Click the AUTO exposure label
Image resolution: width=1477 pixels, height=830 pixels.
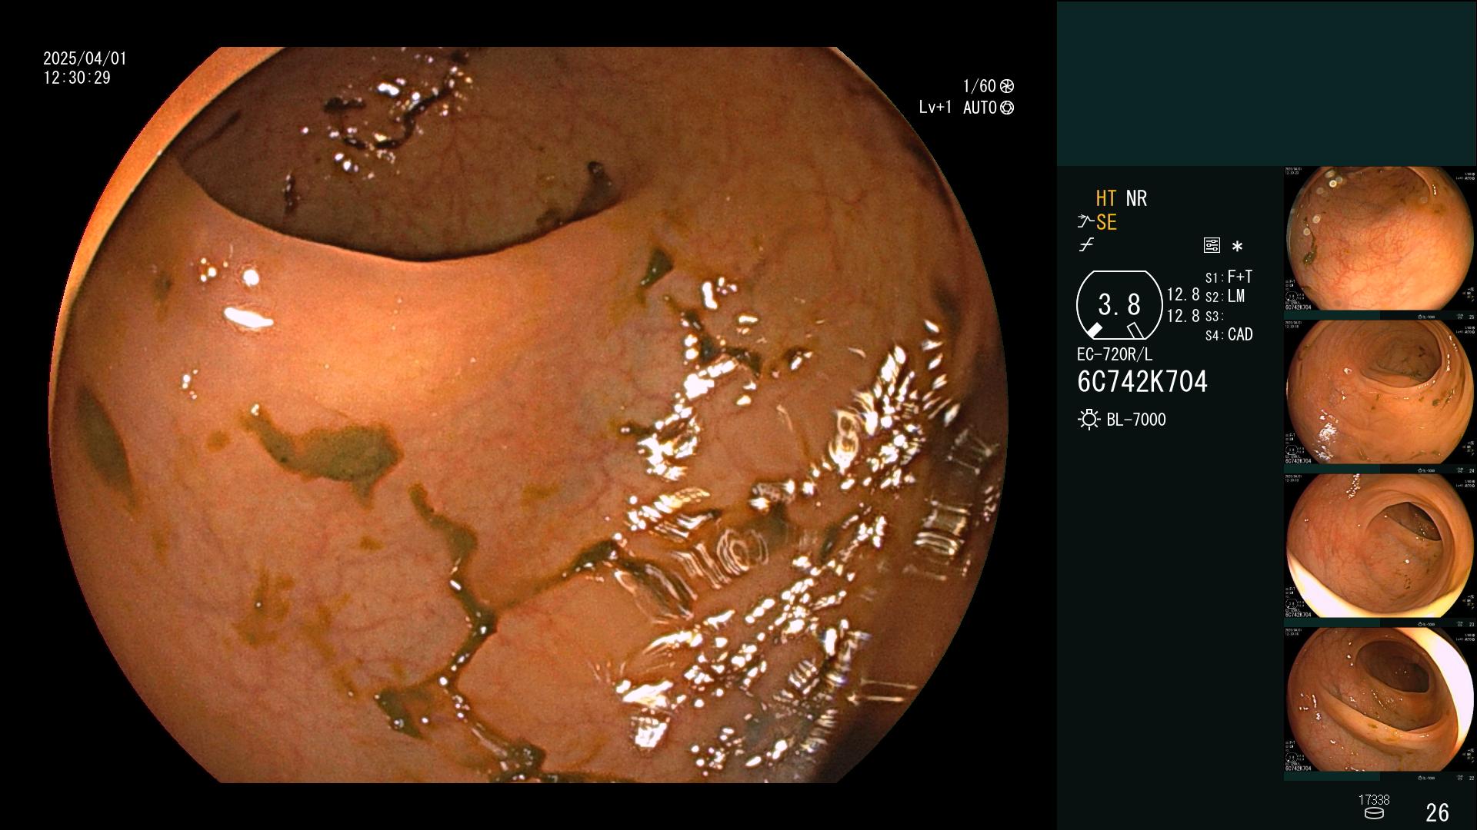[x=980, y=108]
